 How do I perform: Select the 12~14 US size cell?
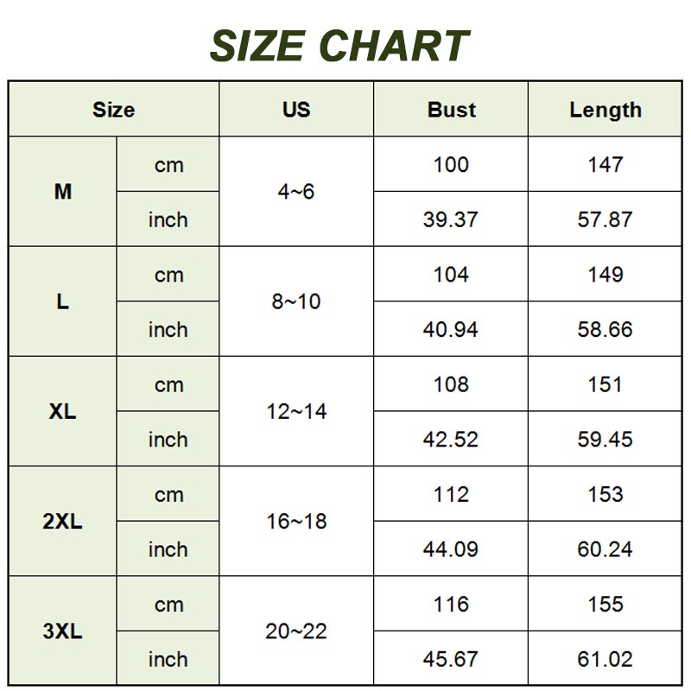point(296,412)
